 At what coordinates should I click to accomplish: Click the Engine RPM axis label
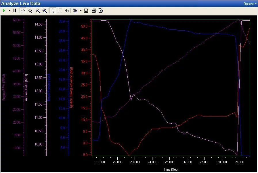(x=4, y=87)
